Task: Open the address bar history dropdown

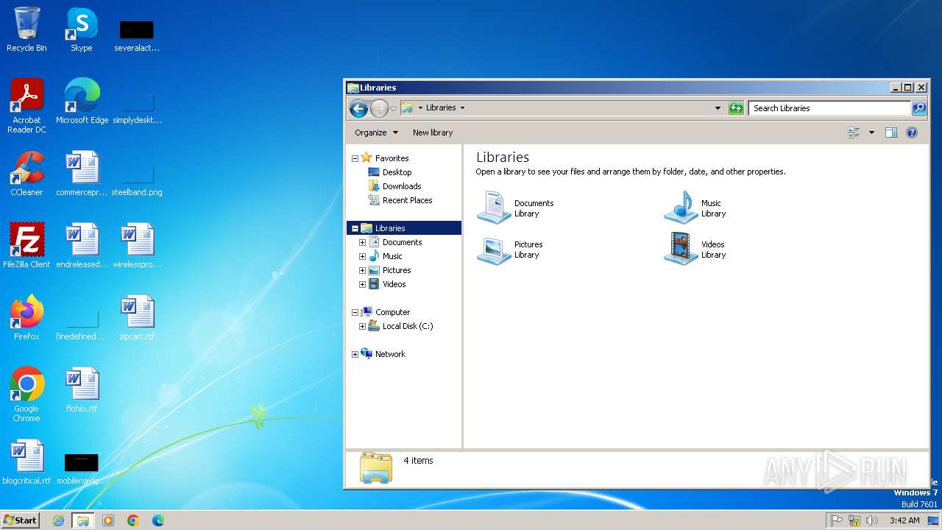Action: pos(718,108)
